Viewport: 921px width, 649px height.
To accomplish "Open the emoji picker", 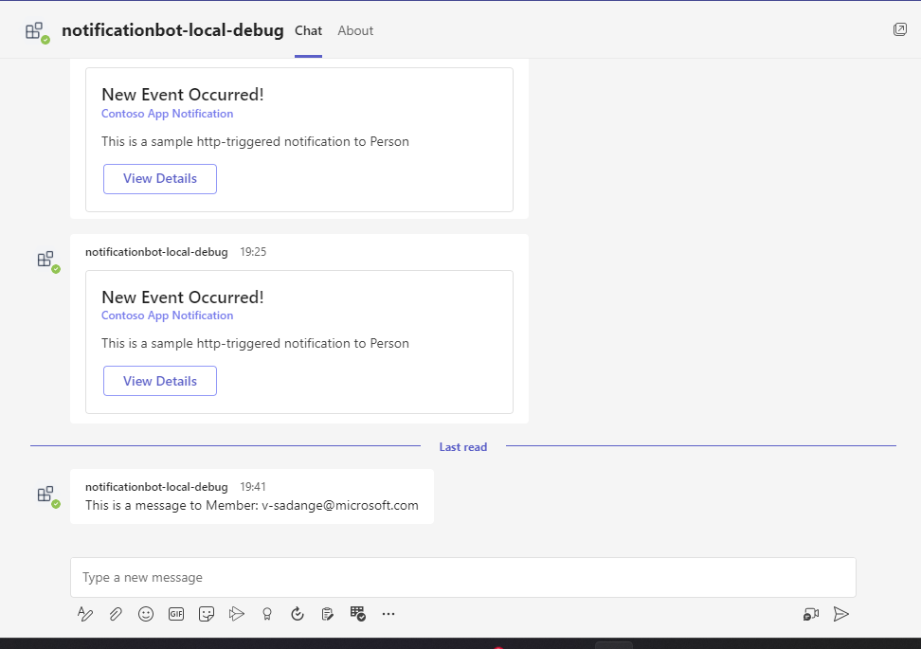I will [146, 613].
